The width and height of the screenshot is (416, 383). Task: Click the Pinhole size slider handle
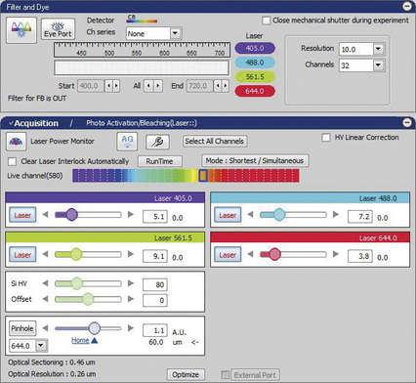point(94,328)
